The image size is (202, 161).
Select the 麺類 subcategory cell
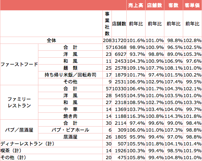(70, 68)
